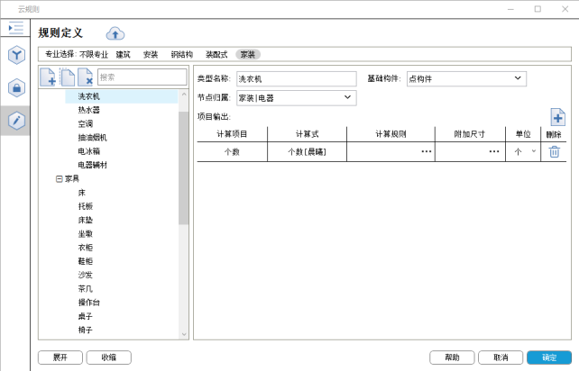Delete the 个数 row with trash icon
This screenshot has height=371, width=579.
(x=555, y=152)
